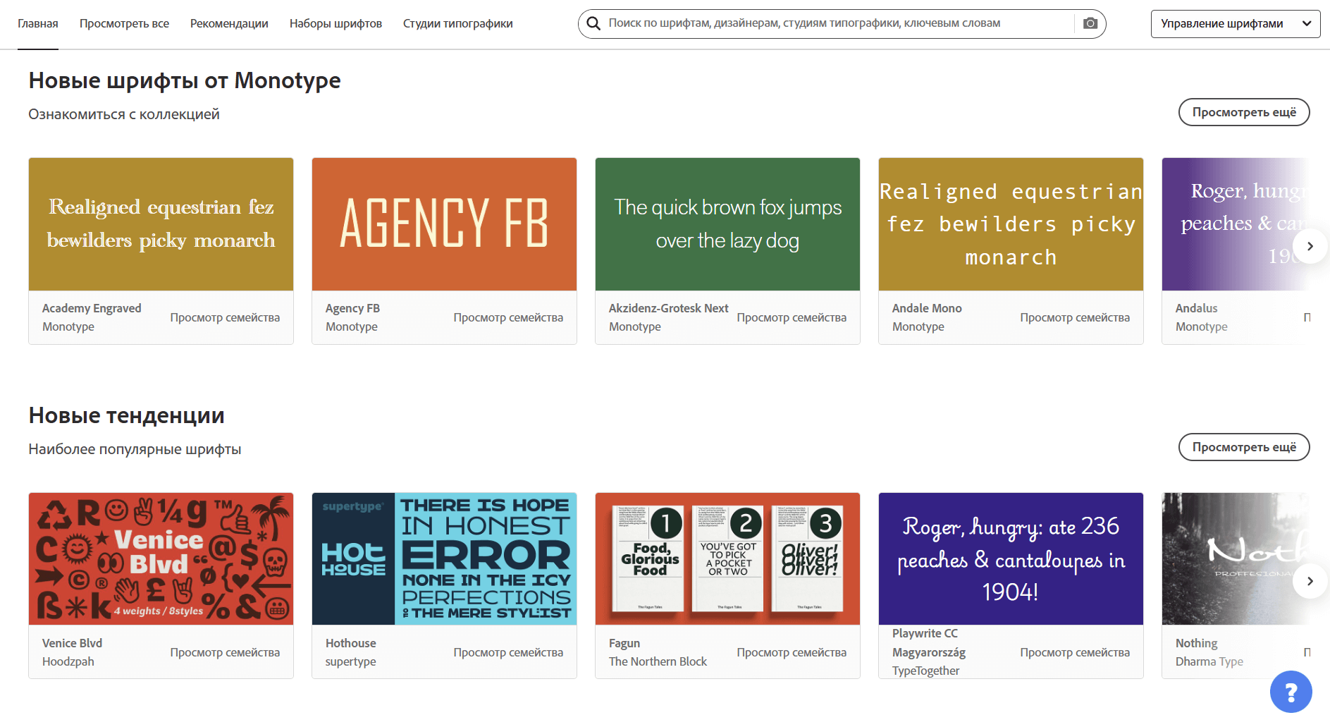The image size is (1330, 715).
Task: Open Наборы шрифтов tab
Action: point(335,23)
